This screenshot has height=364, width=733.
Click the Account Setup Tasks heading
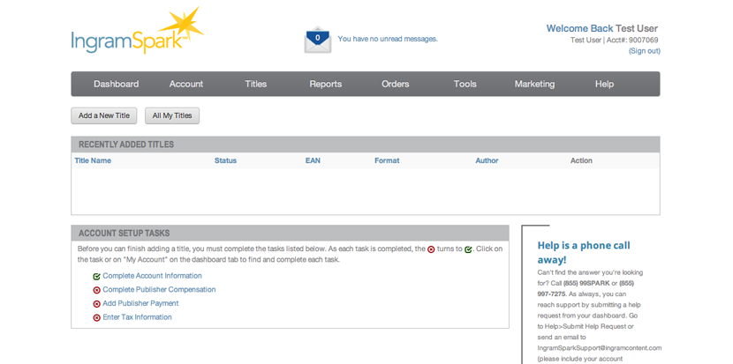pos(124,234)
